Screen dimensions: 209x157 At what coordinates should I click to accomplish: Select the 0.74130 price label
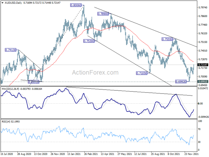tap(10, 50)
